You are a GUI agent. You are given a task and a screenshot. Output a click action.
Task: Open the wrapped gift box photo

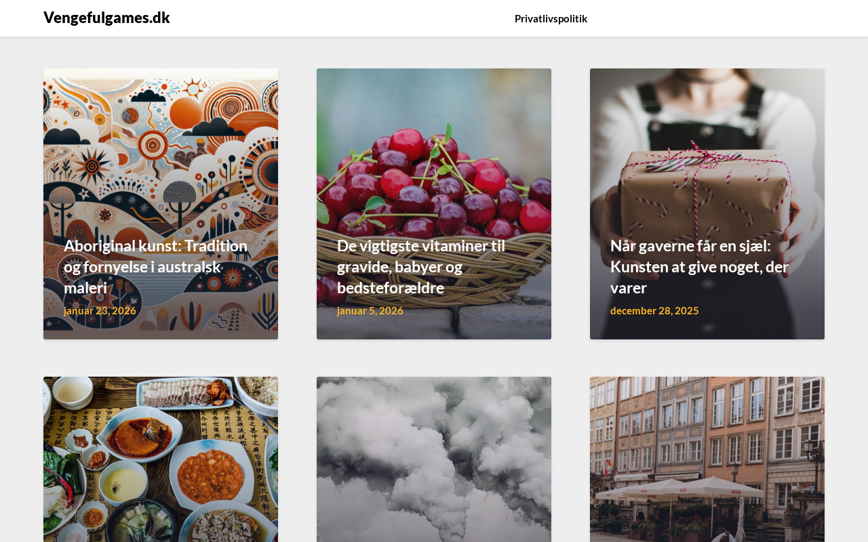tap(707, 204)
